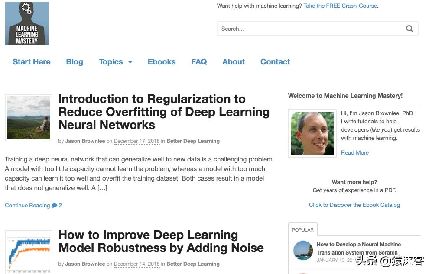Image resolution: width=432 pixels, height=274 pixels.
Task: Click the landscape thumbnail of Regularization article
Action: (x=29, y=118)
